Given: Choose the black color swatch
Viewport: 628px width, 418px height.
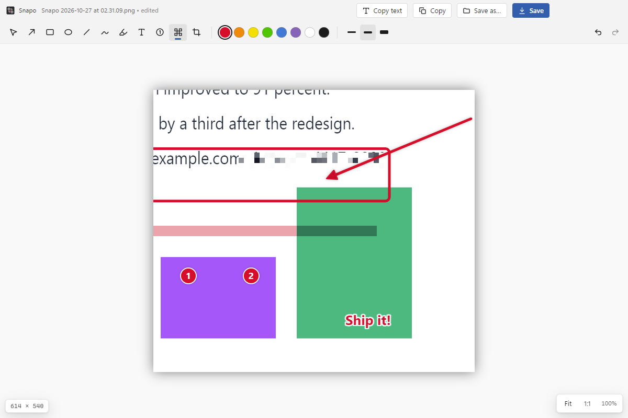Looking at the screenshot, I should [x=324, y=32].
